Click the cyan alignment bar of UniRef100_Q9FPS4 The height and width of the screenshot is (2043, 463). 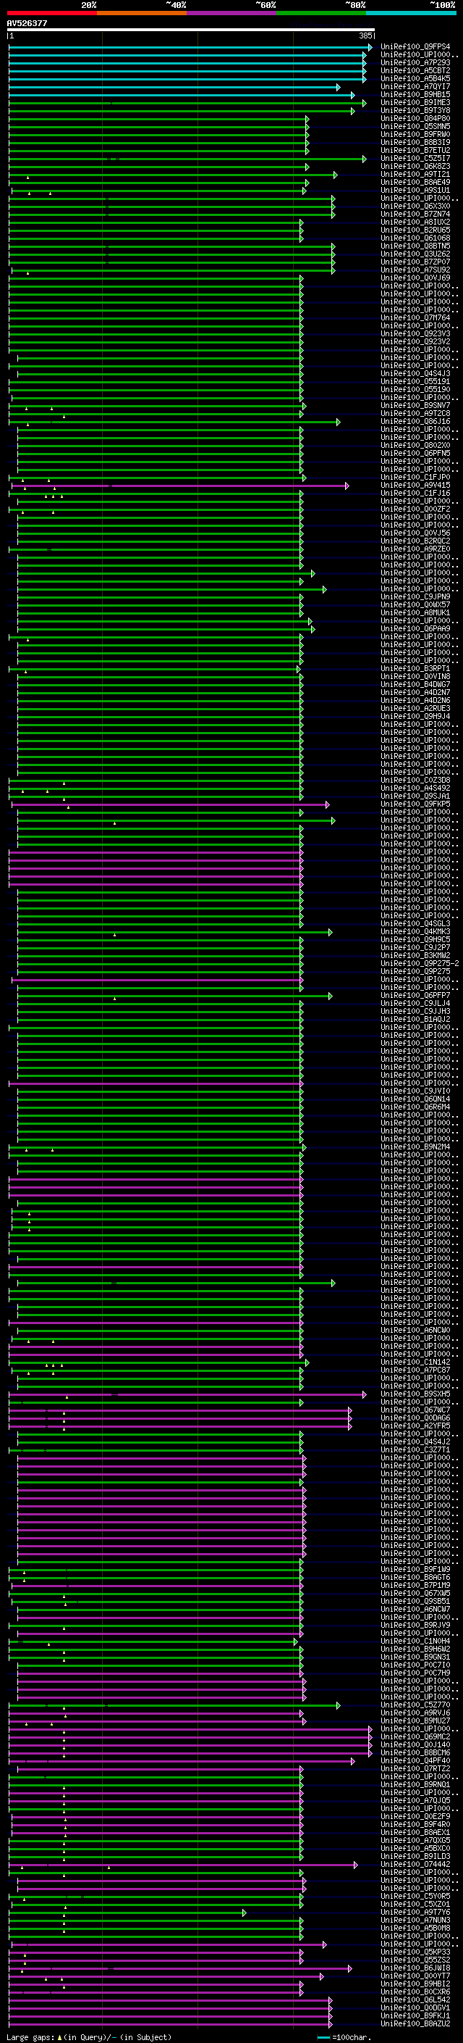190,48
